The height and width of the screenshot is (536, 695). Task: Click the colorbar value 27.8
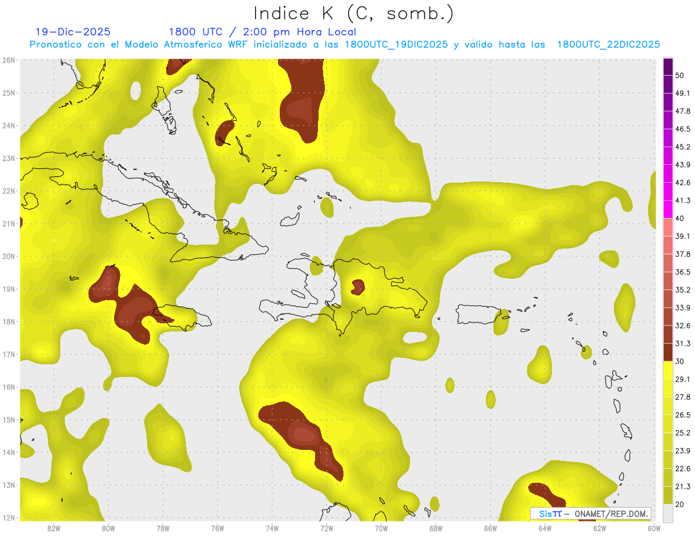point(683,397)
